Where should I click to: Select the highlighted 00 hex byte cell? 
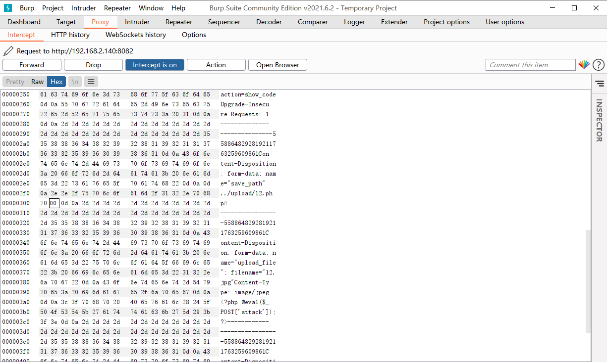[x=54, y=203]
